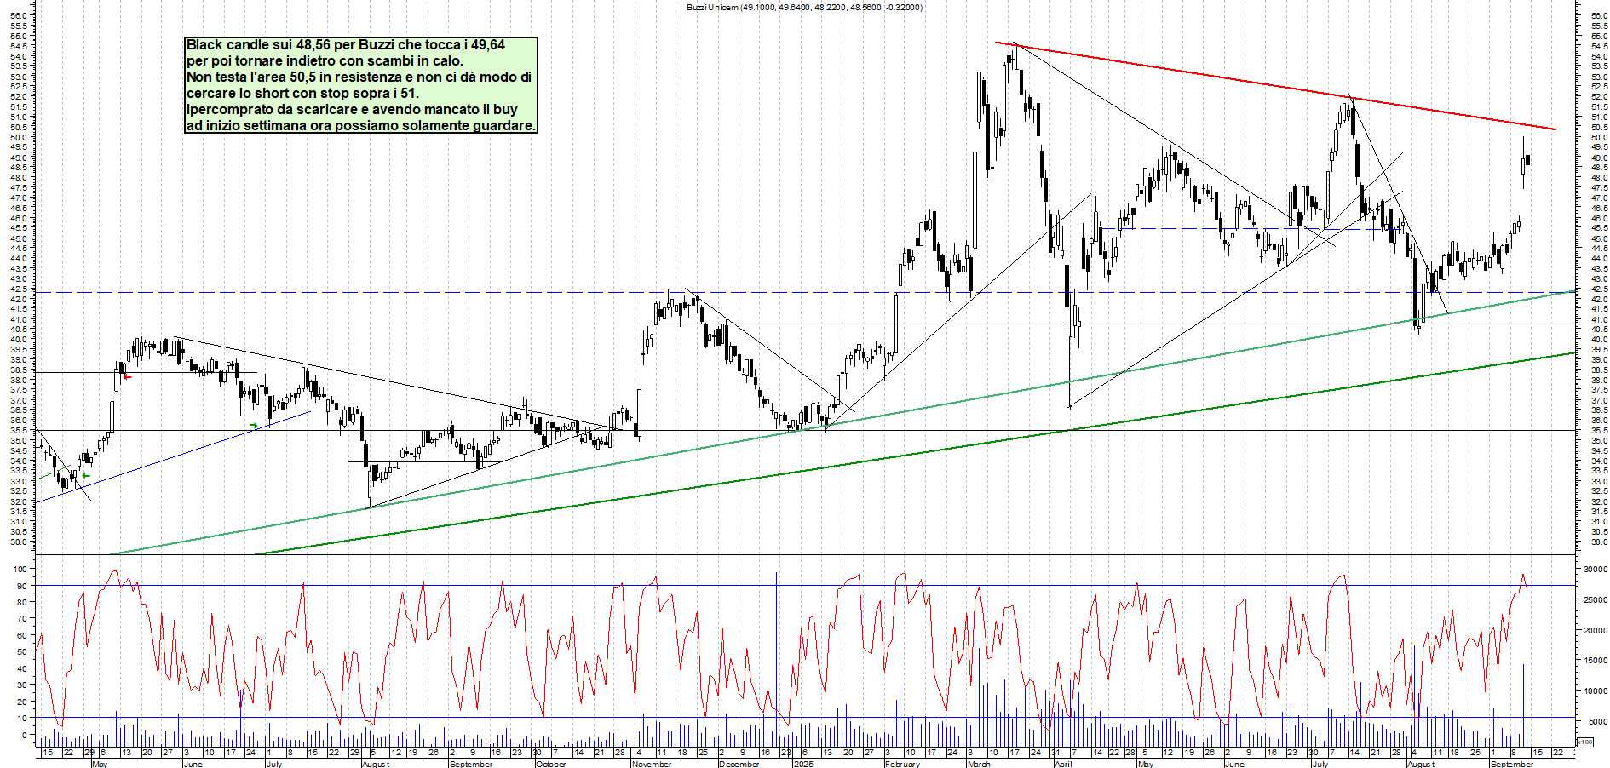Select the 'Black candle sui 48,56' annotation line

pos(346,44)
